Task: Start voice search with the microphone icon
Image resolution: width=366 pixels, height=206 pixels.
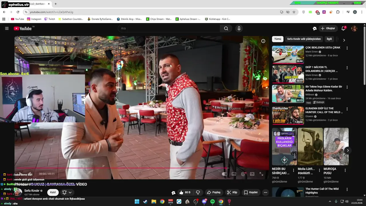Action: [x=239, y=28]
